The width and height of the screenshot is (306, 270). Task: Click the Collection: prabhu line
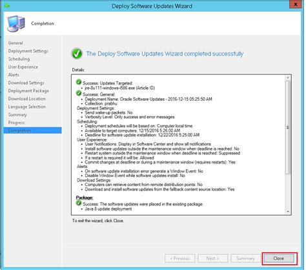click(x=101, y=103)
